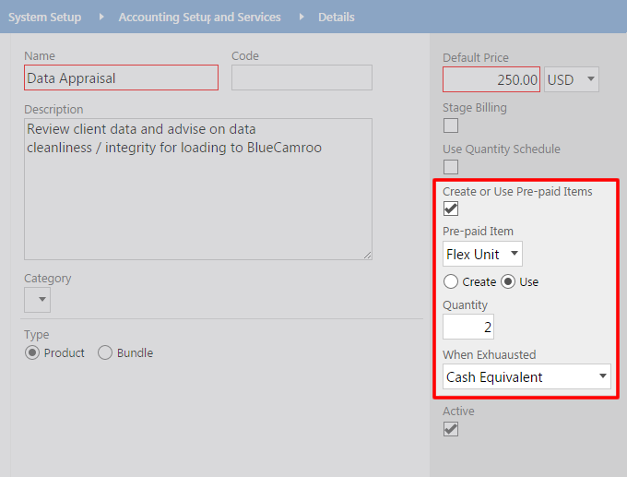The width and height of the screenshot is (627, 477).
Task: Select the Bundle type radio button
Action: point(105,353)
